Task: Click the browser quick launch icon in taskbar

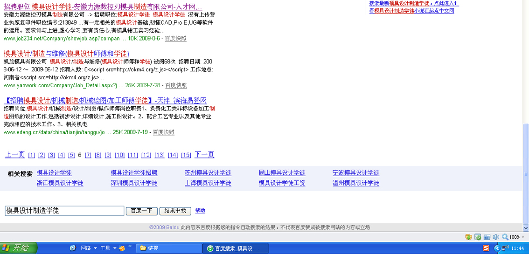Action: point(72,248)
